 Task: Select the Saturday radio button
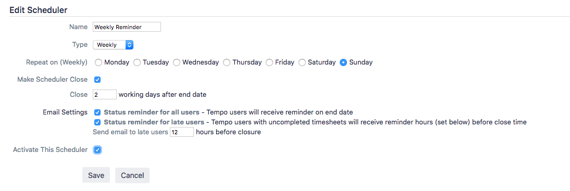(x=302, y=62)
